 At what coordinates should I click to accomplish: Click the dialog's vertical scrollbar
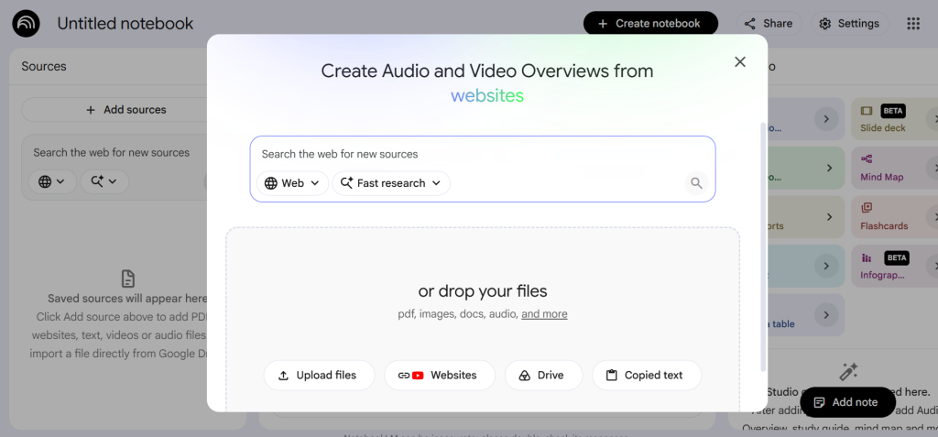(x=763, y=246)
